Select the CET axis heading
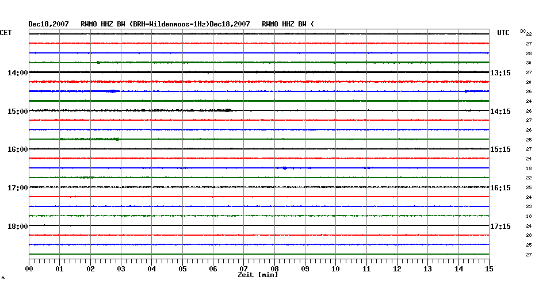The height and width of the screenshot is (284, 535). point(6,33)
